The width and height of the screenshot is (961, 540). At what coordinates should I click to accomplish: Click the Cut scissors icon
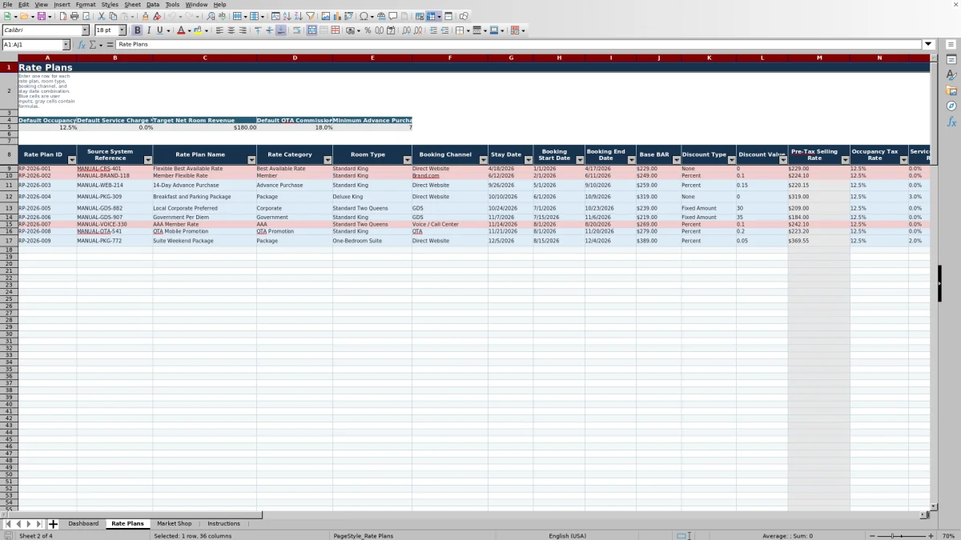pos(101,16)
